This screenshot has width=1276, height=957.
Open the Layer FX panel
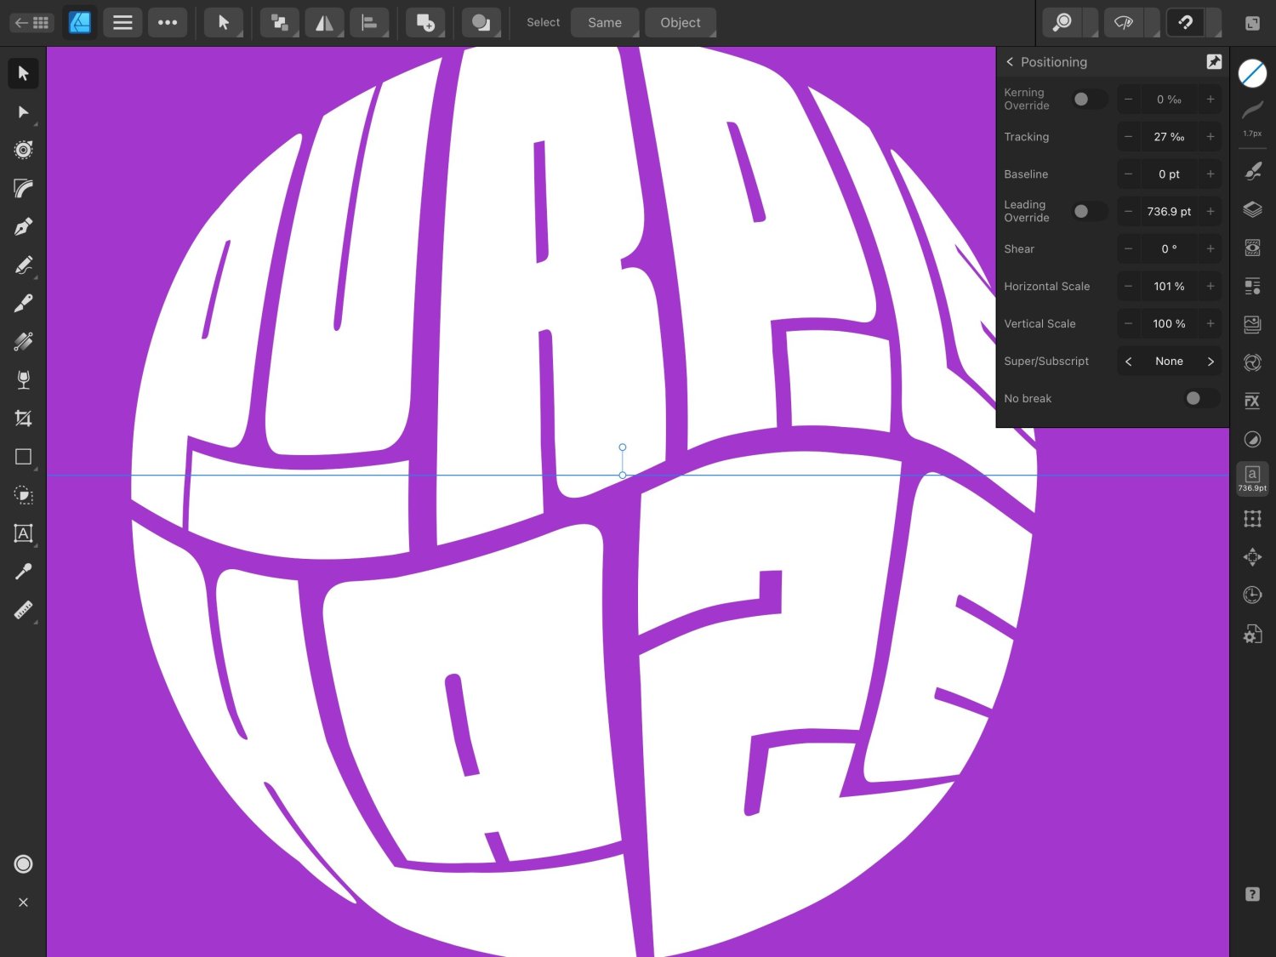click(1252, 401)
